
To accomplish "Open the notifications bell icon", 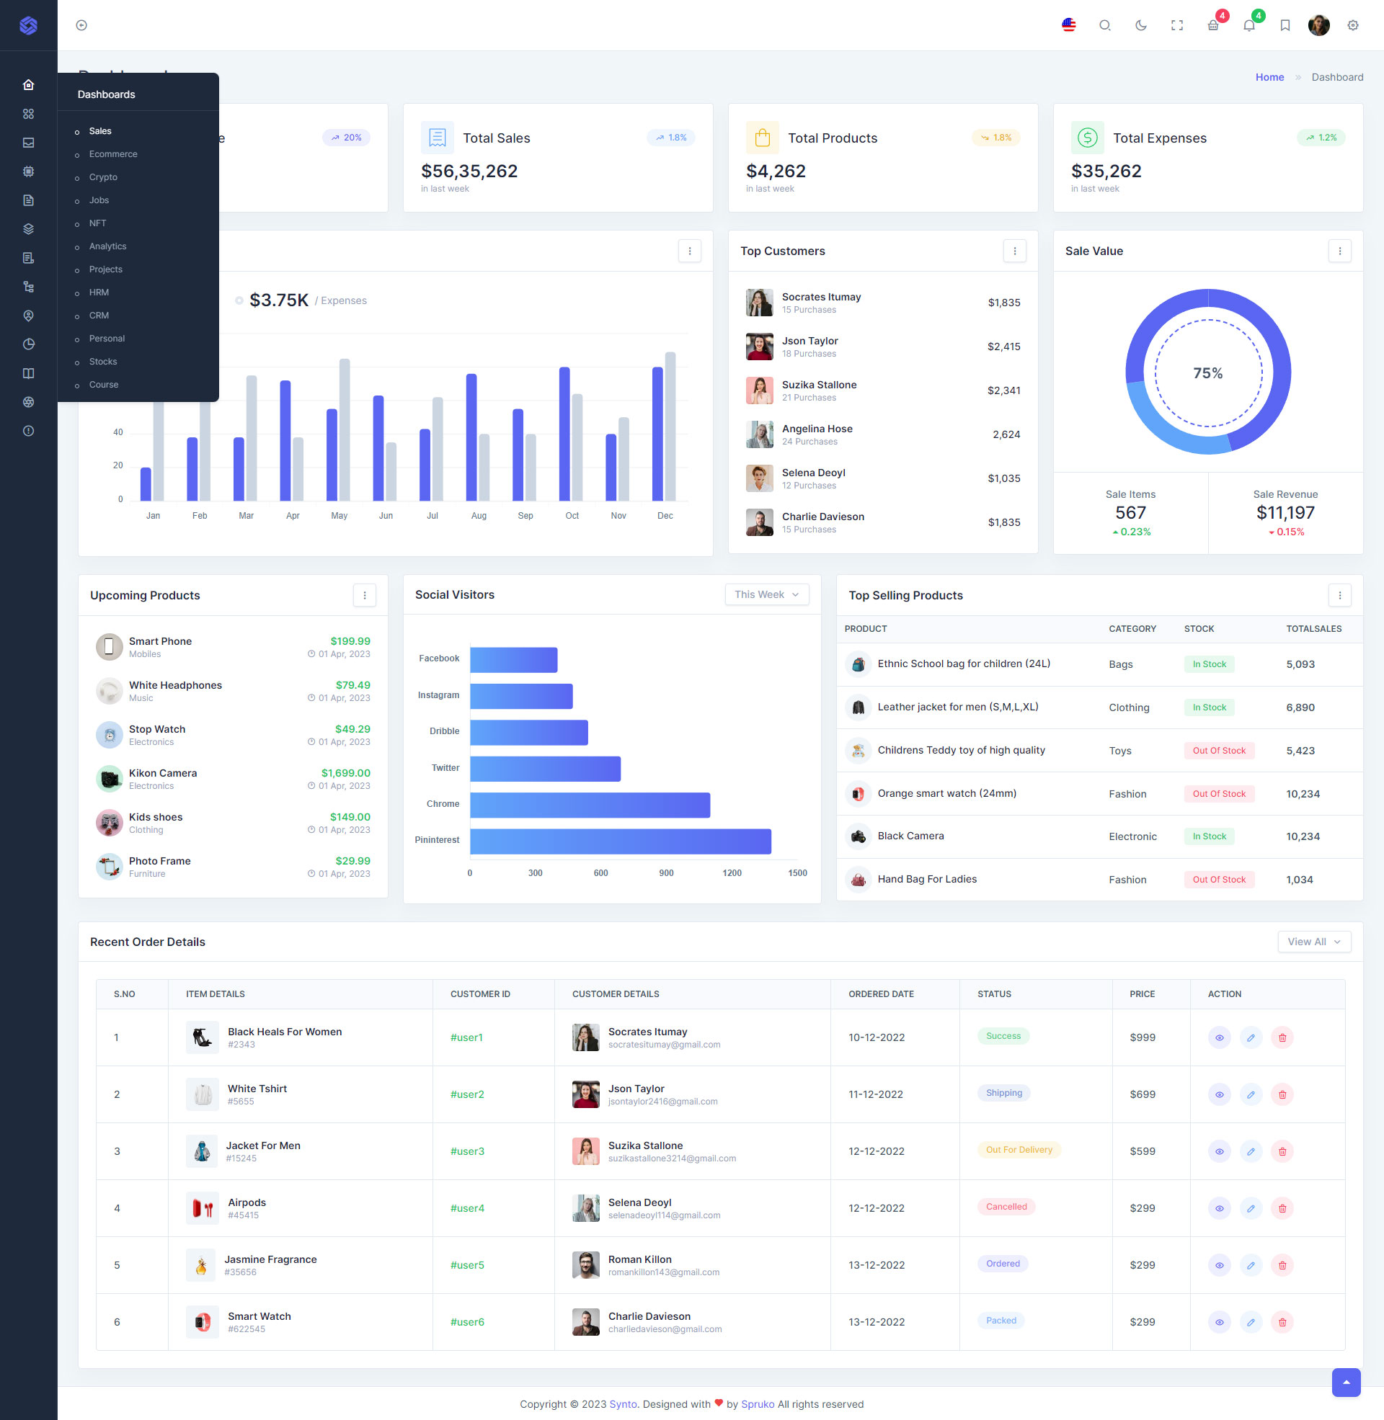I will 1248,25.
